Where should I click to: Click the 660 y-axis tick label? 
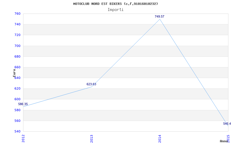17,67
